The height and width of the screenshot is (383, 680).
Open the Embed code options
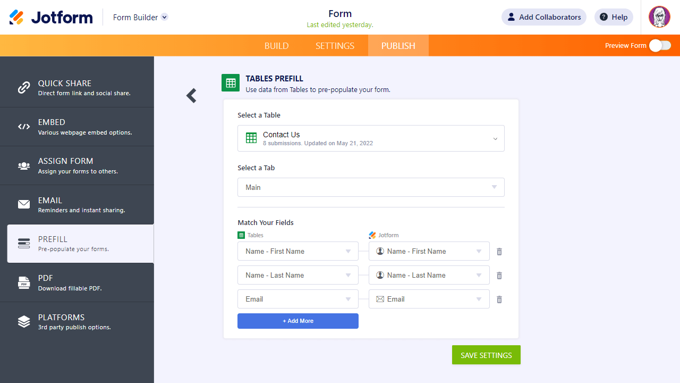tap(77, 127)
